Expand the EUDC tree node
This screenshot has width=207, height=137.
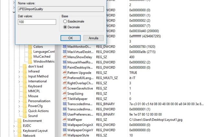(14, 126)
